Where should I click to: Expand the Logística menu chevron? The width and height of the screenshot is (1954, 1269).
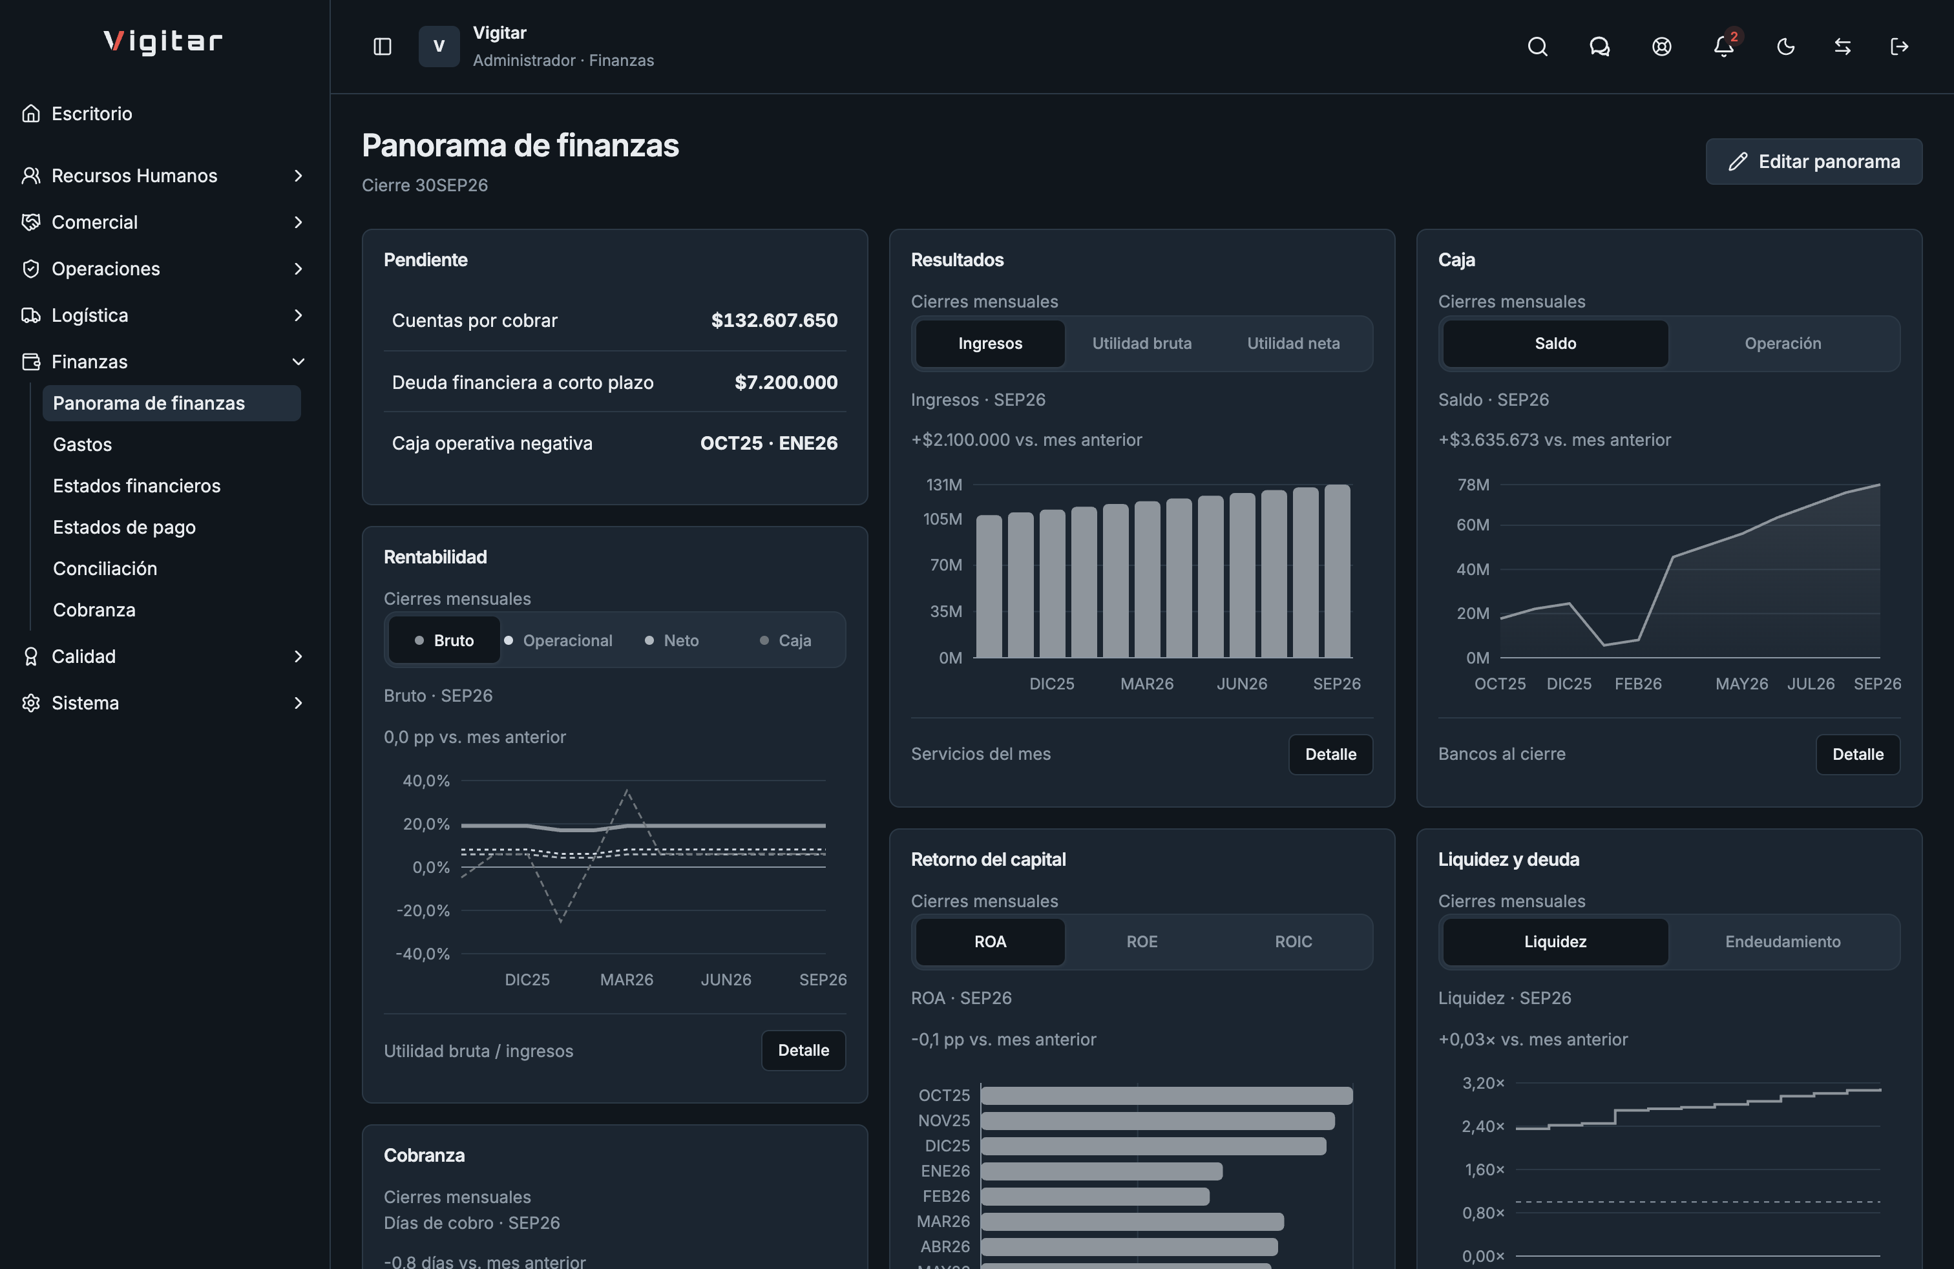pyautogui.click(x=298, y=315)
